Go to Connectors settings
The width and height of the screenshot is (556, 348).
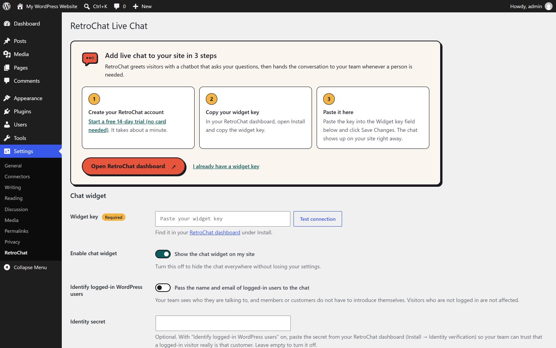[x=17, y=176]
